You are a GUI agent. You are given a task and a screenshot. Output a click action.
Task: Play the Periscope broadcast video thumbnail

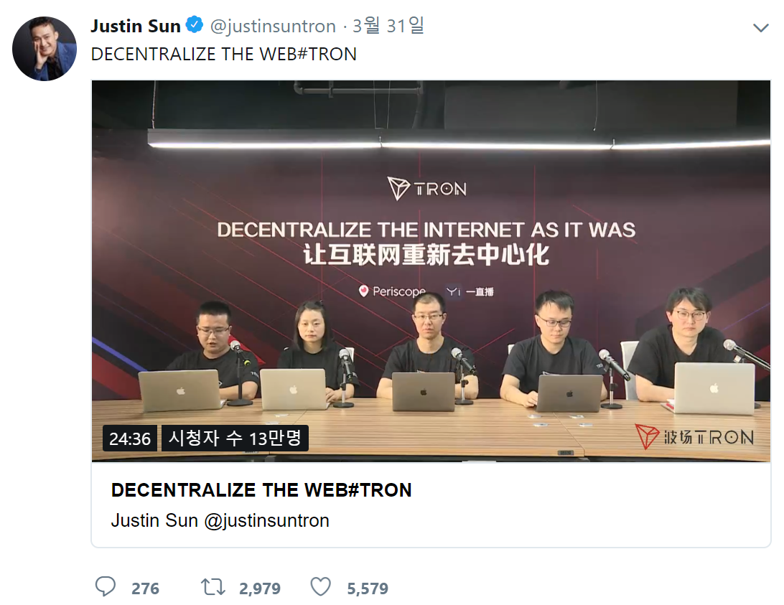(431, 271)
